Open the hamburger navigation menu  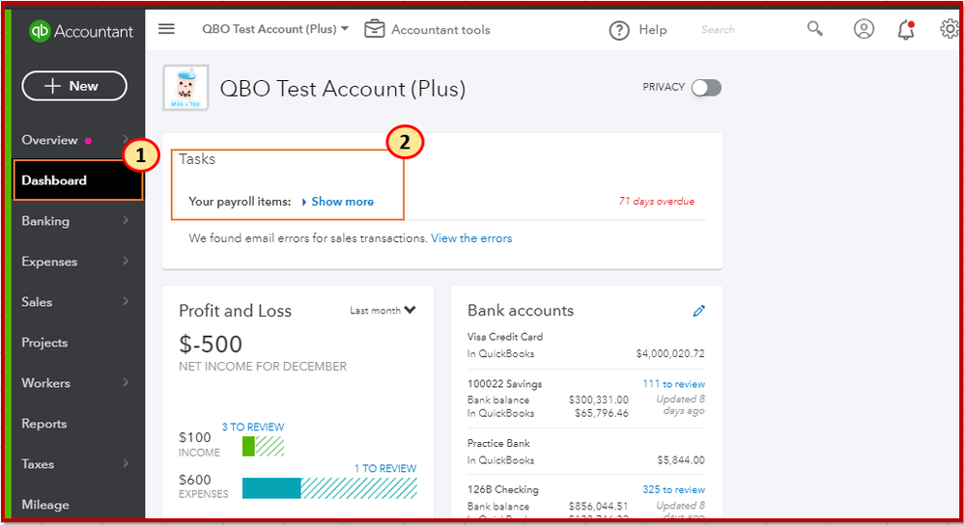(166, 29)
